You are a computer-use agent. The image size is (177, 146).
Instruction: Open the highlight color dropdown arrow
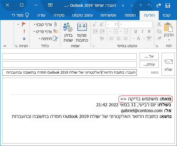coord(144,39)
